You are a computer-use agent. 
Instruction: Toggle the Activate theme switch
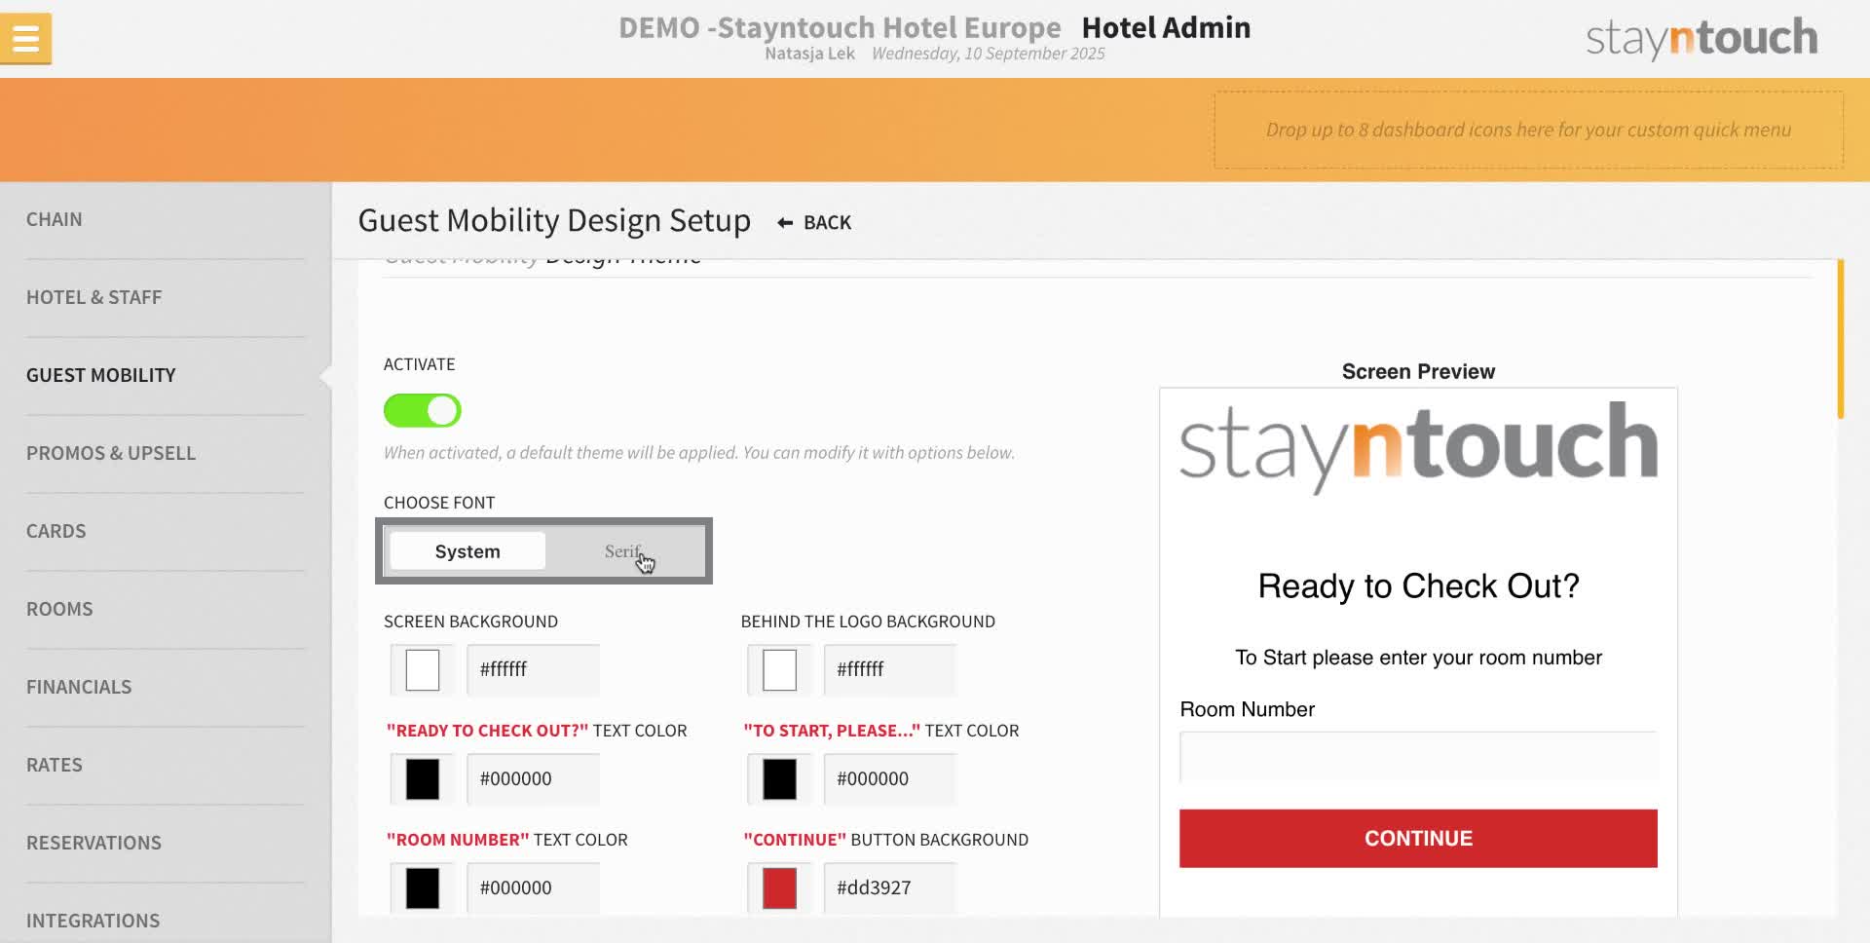tap(422, 411)
